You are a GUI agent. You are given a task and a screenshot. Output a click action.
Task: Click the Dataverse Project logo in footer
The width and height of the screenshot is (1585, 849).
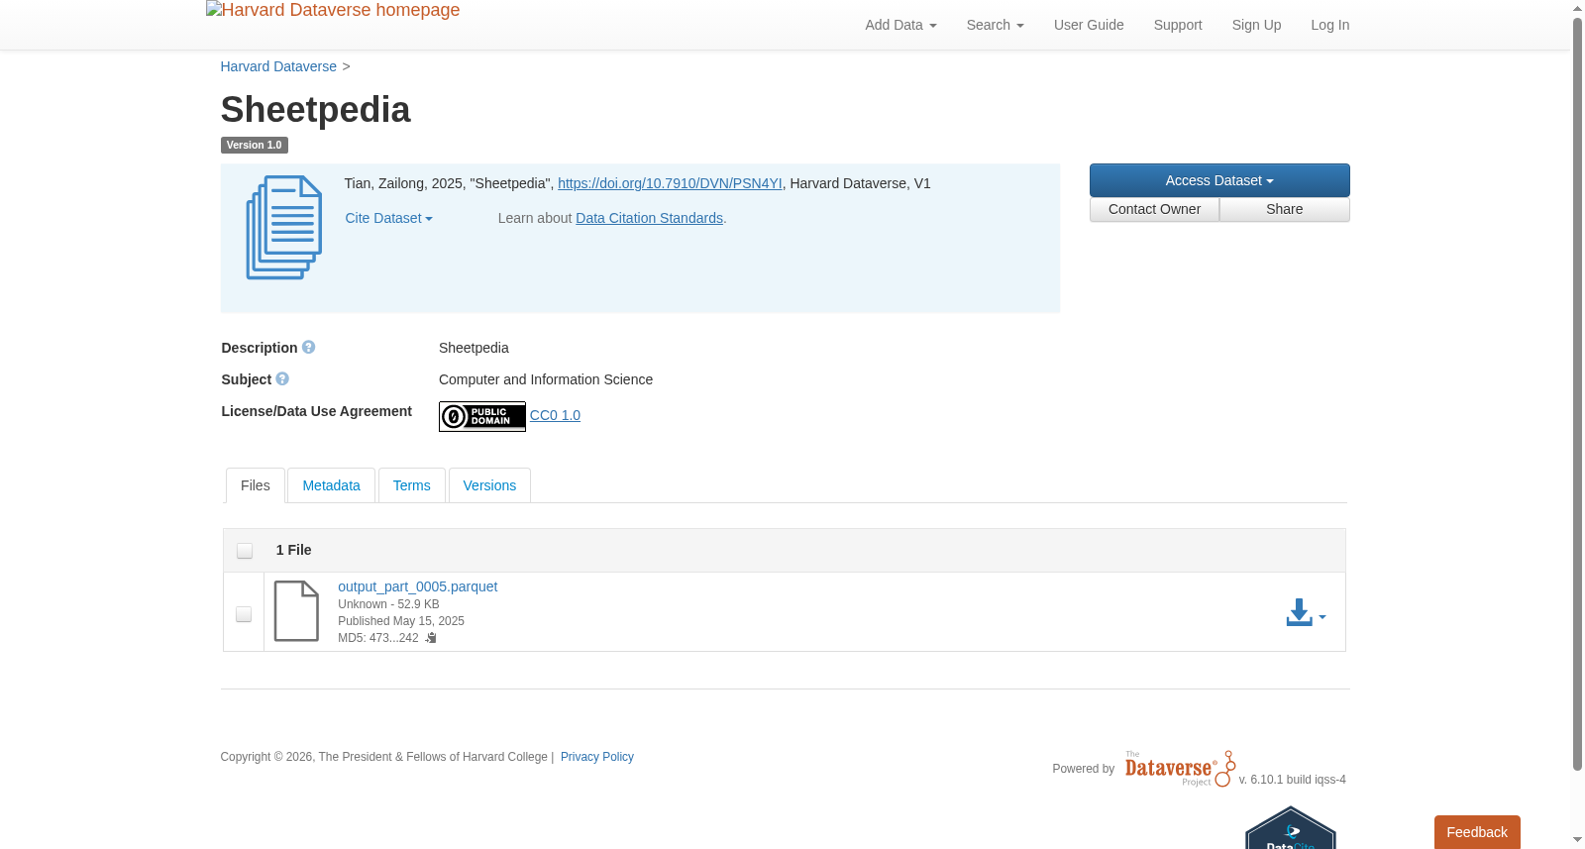tap(1180, 769)
